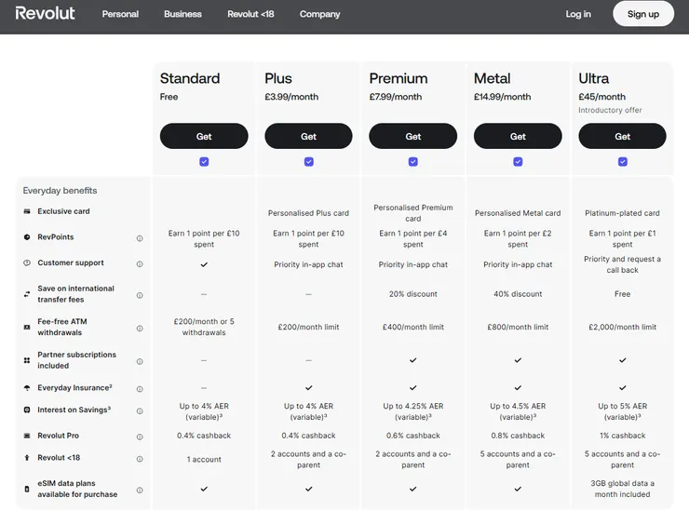Open info icon for Everyday Insurance
The width and height of the screenshot is (689, 511).
coord(140,389)
